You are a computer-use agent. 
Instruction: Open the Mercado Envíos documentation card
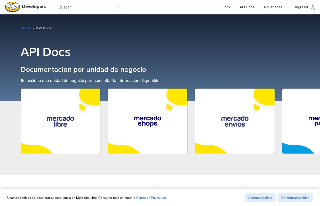(x=235, y=121)
